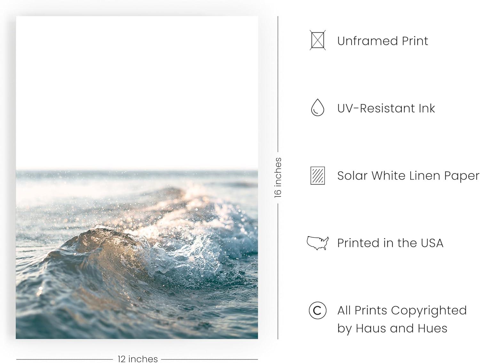480x363 pixels.
Task: Click the "Solar White Linen Paper" label
Action: pyautogui.click(x=408, y=176)
